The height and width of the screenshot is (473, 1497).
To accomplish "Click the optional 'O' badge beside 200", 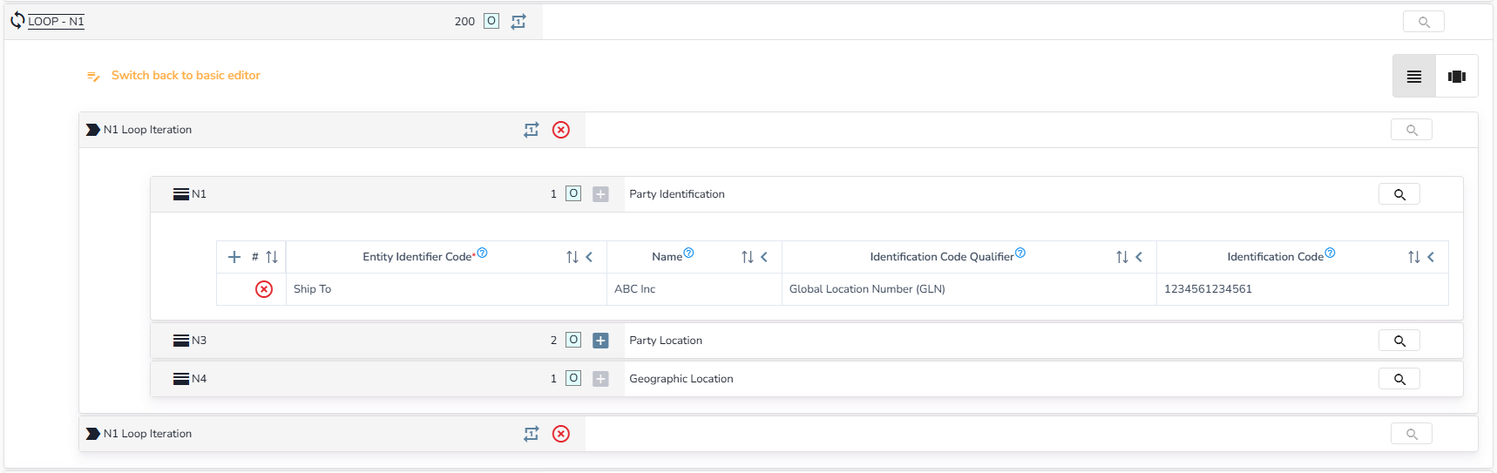I will 491,21.
